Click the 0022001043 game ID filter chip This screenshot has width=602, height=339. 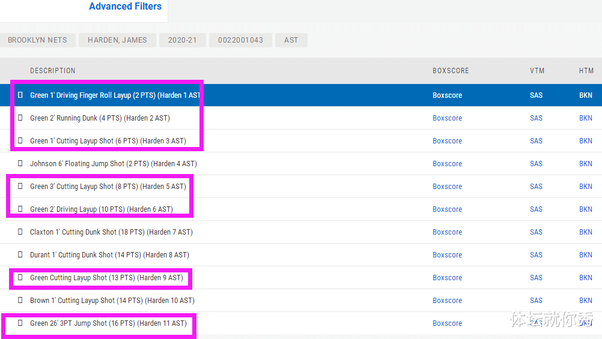click(x=240, y=40)
